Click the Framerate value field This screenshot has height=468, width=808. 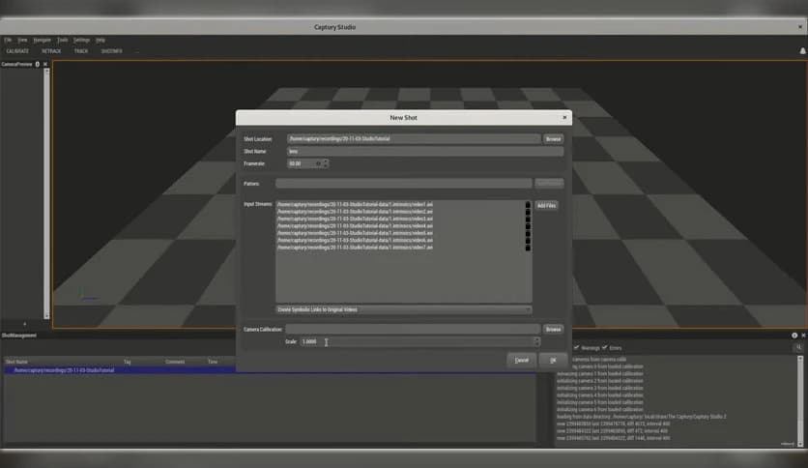click(304, 163)
